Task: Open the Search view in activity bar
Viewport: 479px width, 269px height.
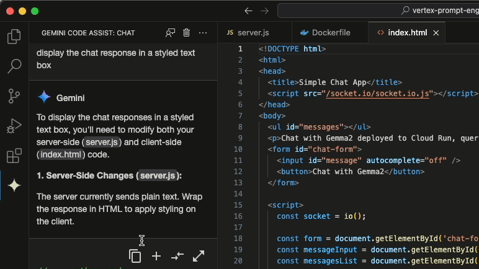Action: click(14, 66)
